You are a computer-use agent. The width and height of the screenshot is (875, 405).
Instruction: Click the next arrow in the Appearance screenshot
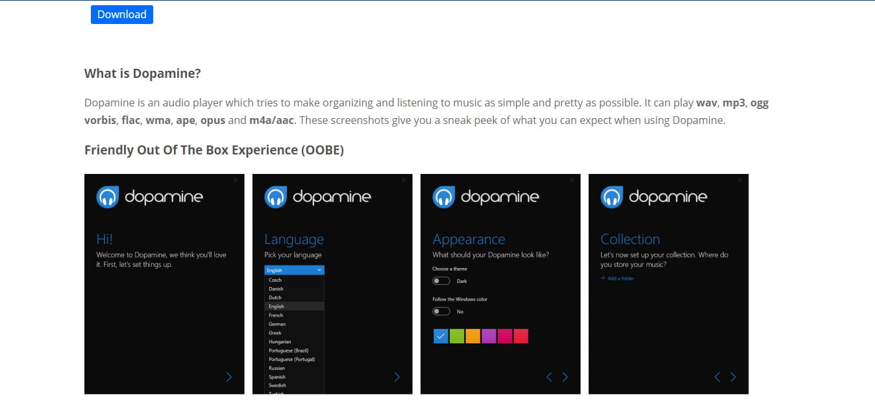[x=565, y=377]
